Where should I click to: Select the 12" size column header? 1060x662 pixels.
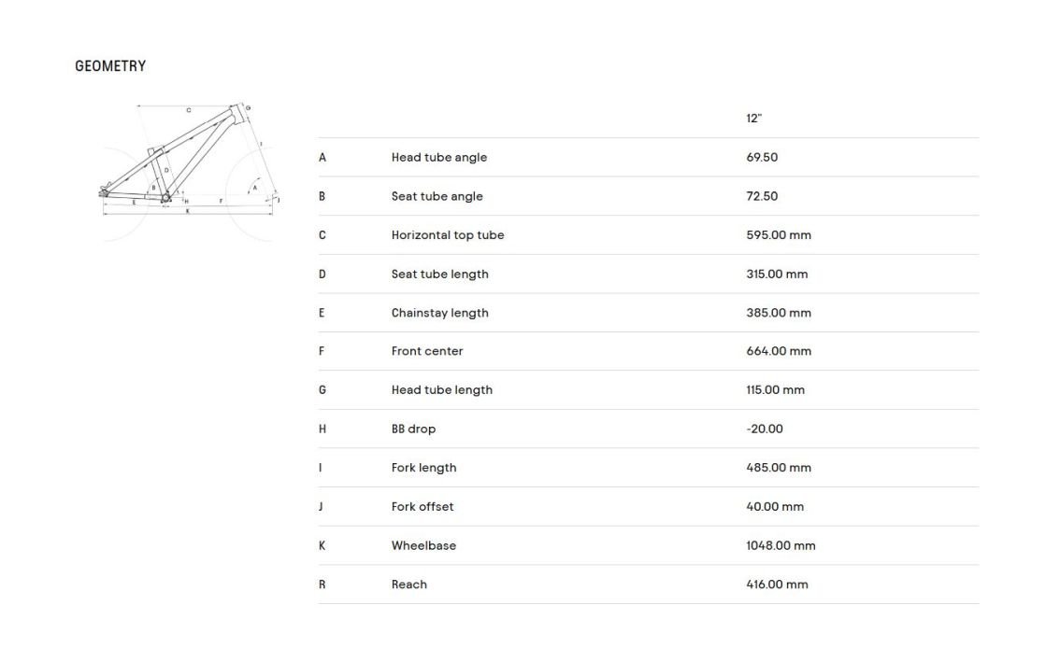coord(754,119)
